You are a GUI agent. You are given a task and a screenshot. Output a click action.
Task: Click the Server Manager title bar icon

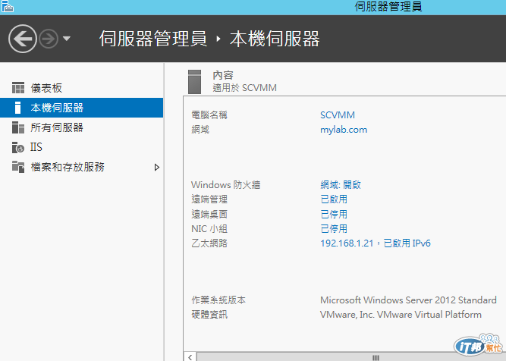(8, 6)
